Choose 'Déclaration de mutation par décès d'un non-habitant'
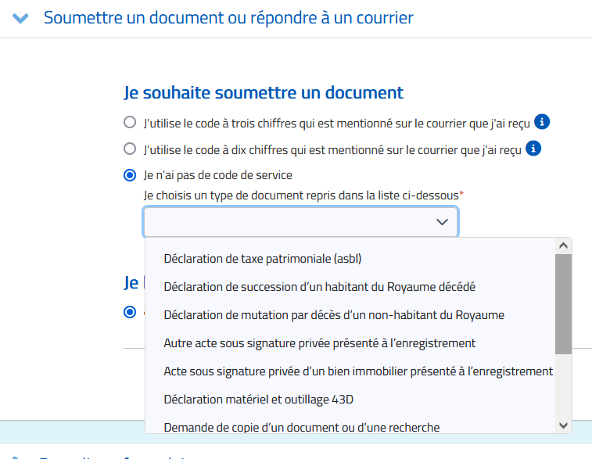Viewport: 592px width, 459px height. click(350, 315)
